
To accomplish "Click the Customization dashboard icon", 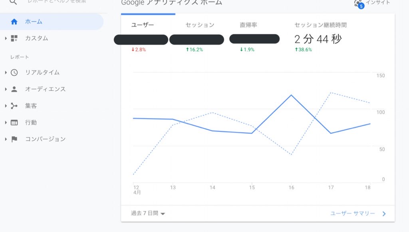I will coord(14,38).
